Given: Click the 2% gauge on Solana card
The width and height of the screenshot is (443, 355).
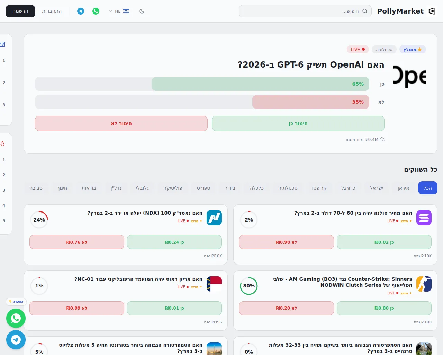Looking at the screenshot, I should click(249, 220).
